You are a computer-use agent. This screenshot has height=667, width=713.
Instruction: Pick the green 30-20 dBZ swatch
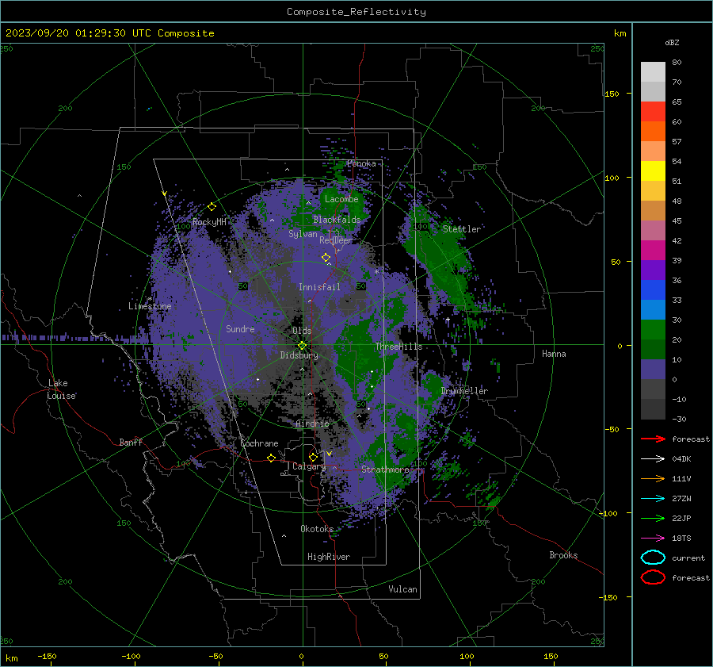click(653, 330)
